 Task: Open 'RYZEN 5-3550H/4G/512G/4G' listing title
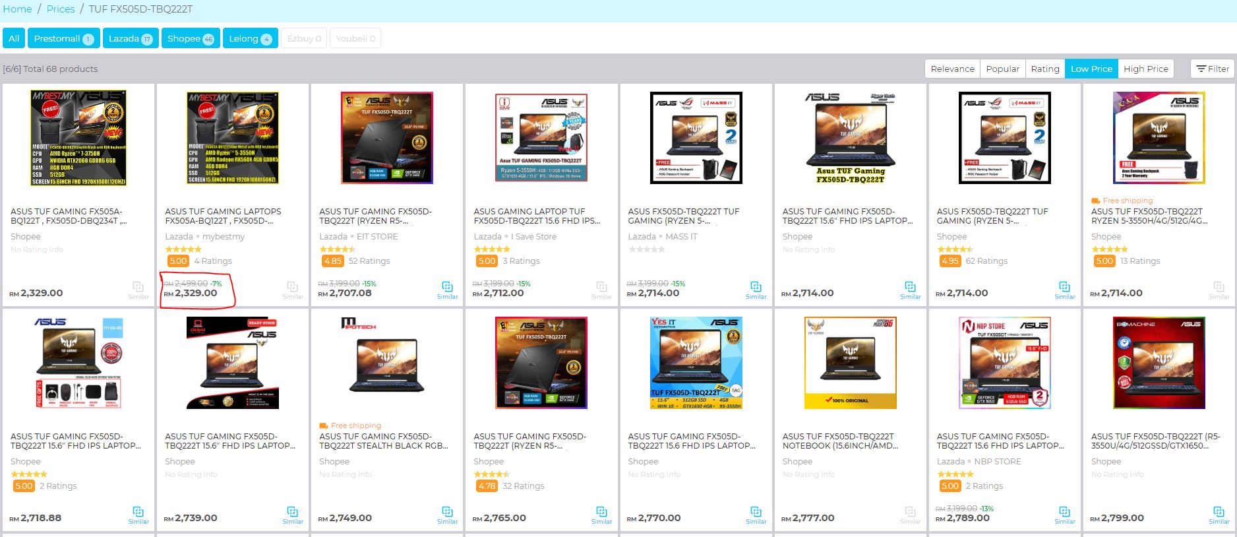1150,216
